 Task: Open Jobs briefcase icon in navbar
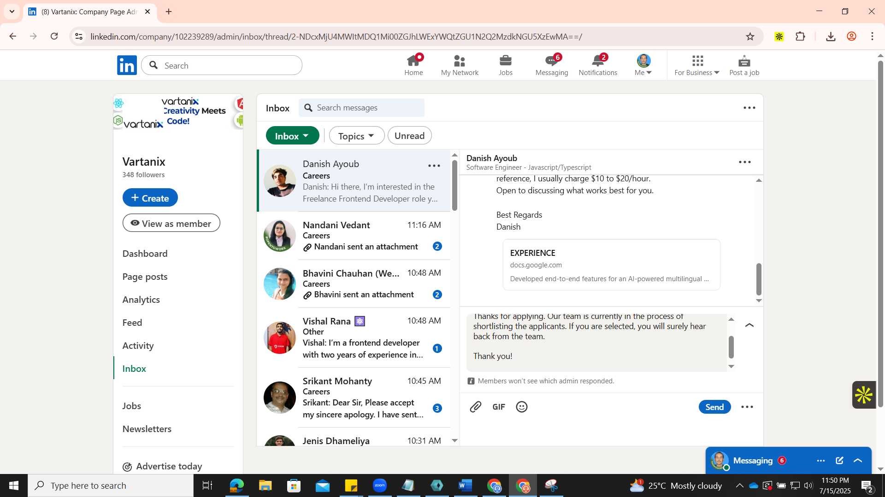506,65
